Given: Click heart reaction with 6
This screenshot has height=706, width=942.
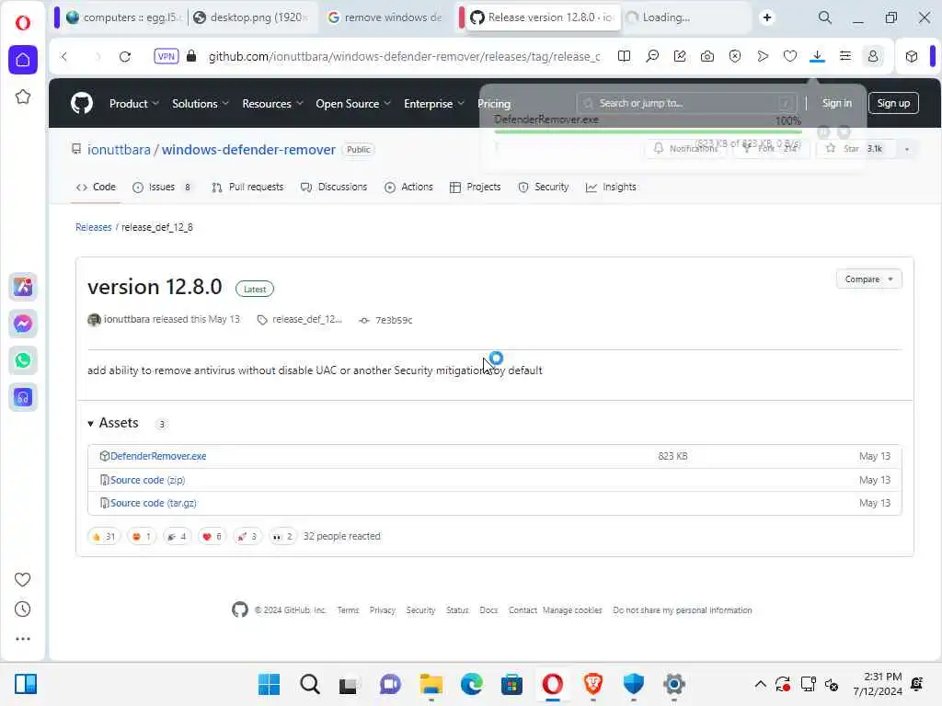Looking at the screenshot, I should (213, 536).
